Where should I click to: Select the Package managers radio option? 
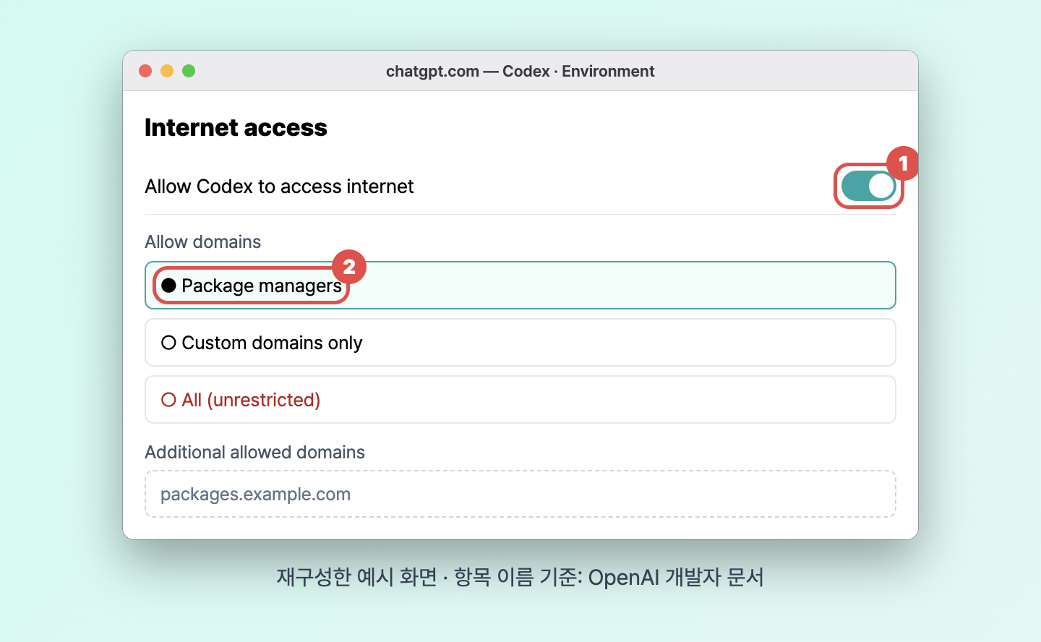(x=520, y=286)
